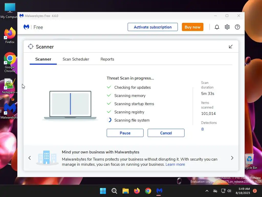Show next promo with the right arrow

click(x=232, y=158)
